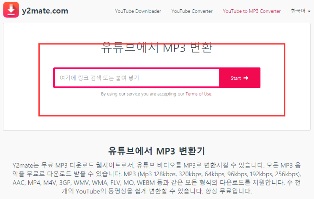Click the 유튜브에서 MP3 변환기 section heading

(157, 151)
